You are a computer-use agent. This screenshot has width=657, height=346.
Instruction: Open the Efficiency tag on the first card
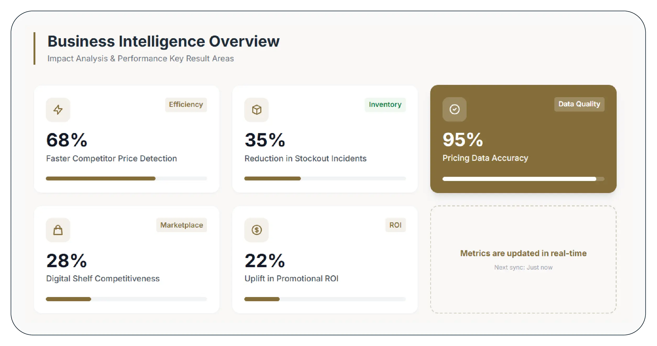pos(186,104)
